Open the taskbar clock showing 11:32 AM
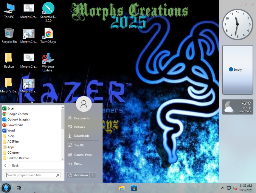This screenshot has height=193, width=256. [x=246, y=188]
